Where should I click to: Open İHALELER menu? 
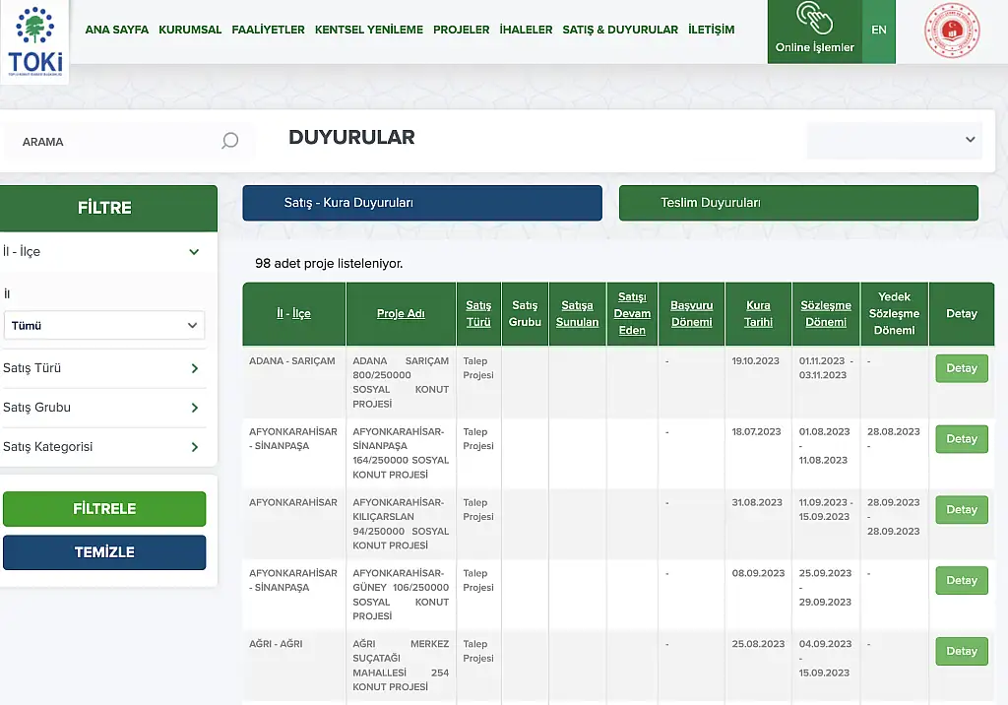point(526,30)
